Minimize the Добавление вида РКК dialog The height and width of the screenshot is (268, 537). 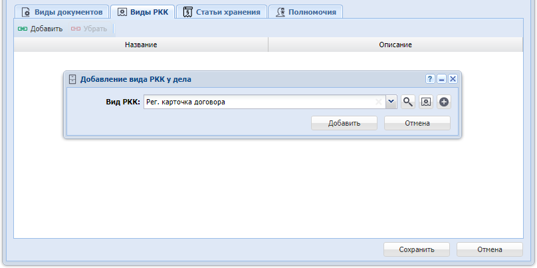point(442,79)
